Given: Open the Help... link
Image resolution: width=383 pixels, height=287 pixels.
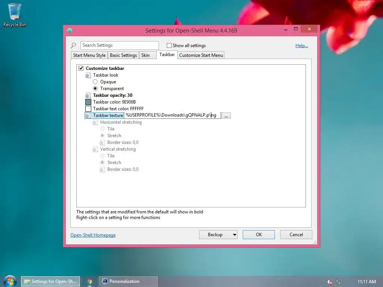Looking at the screenshot, I should click(302, 46).
